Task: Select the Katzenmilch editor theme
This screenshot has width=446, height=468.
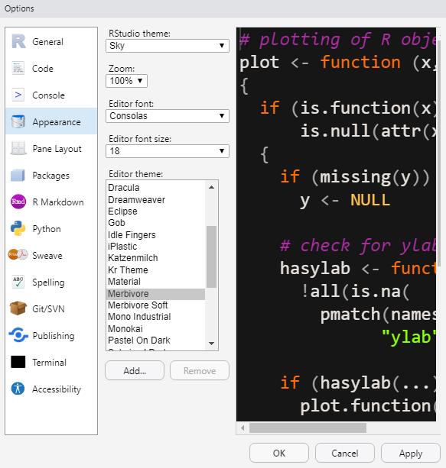Action: 155,258
